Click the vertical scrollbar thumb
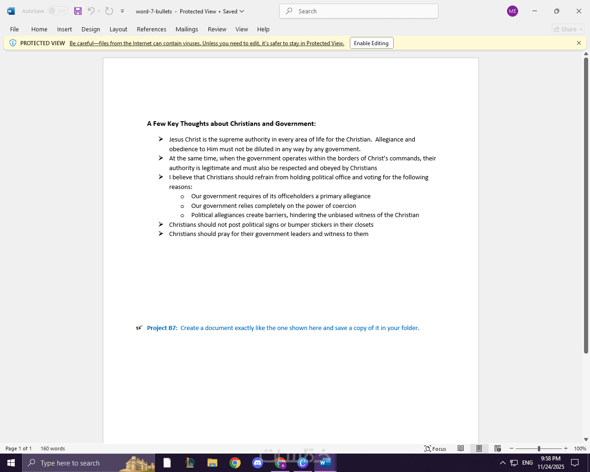590x472 pixels. pos(586,205)
